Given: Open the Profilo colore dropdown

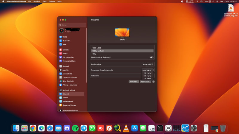Looking at the screenshot, I should click(148, 64).
